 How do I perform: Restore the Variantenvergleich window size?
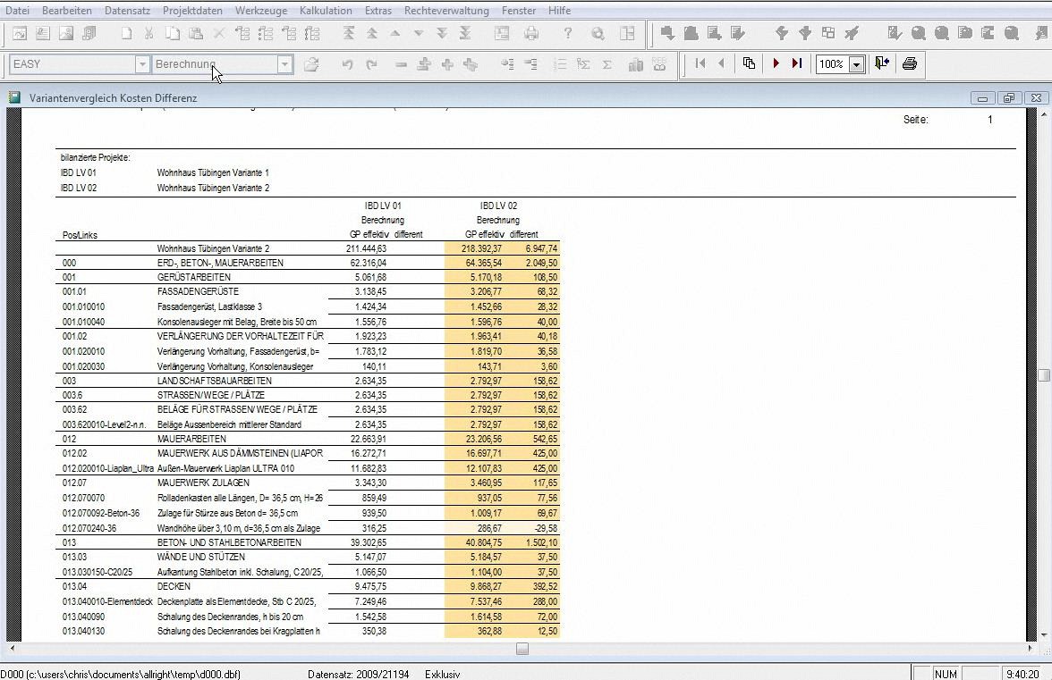[x=1009, y=98]
